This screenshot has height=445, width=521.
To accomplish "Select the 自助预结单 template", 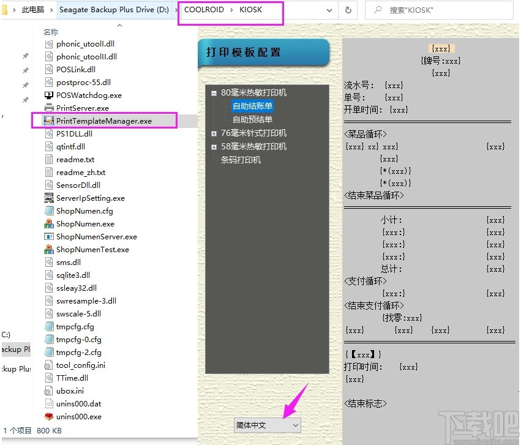I will pos(253,119).
